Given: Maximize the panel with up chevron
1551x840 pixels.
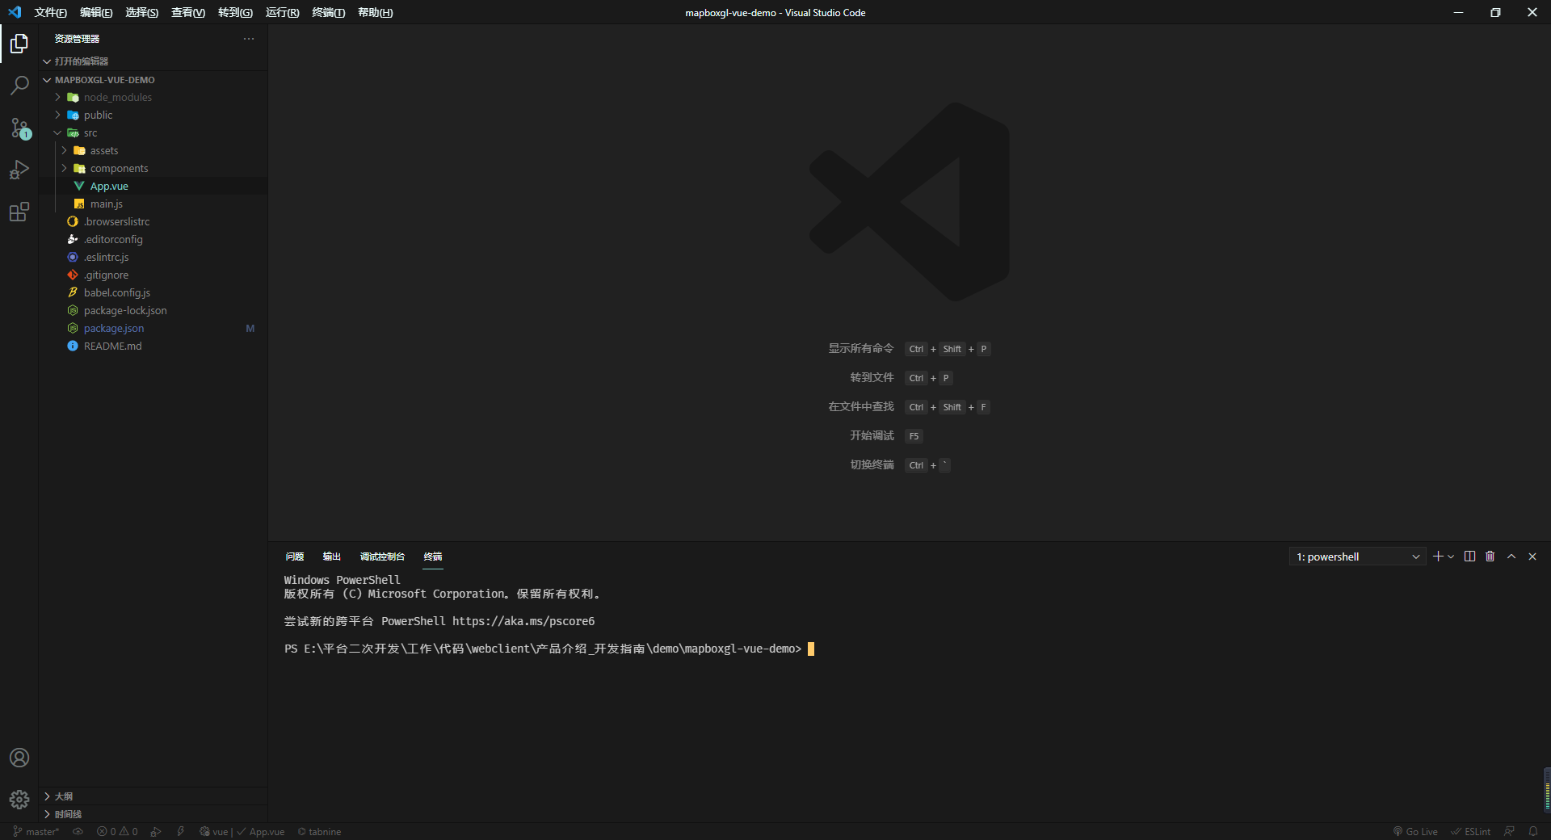Looking at the screenshot, I should [x=1511, y=556].
